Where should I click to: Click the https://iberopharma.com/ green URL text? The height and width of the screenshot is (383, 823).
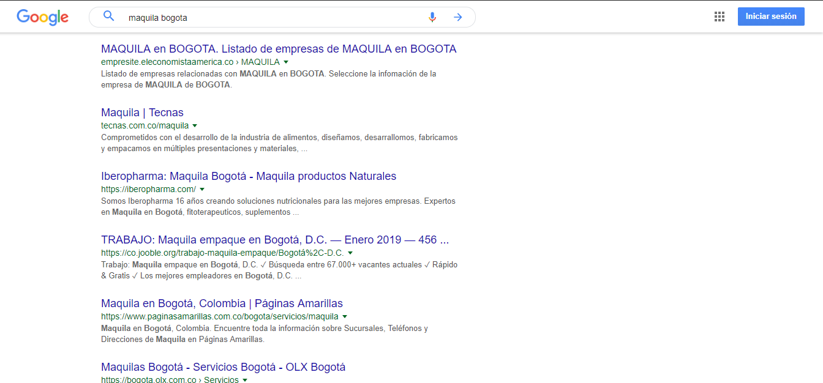pos(148,190)
